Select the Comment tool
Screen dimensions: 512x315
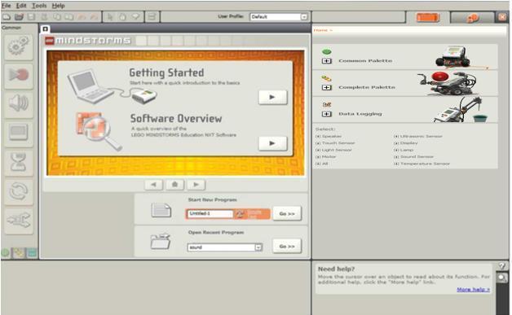click(x=135, y=16)
